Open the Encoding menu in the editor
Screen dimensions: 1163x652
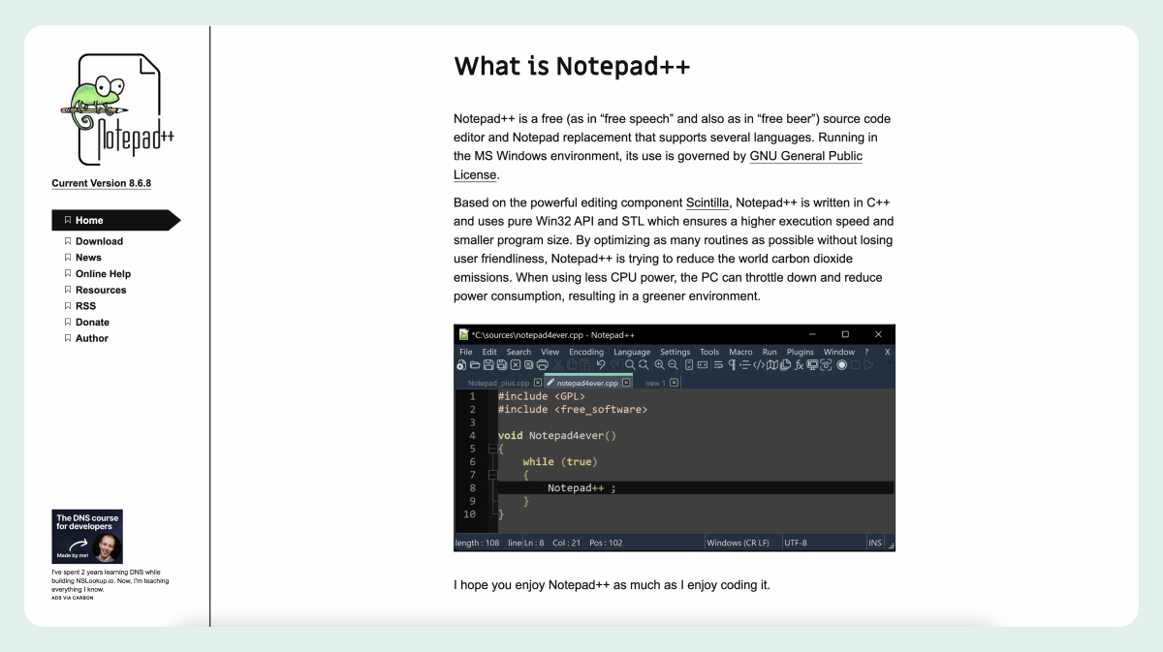click(x=586, y=352)
